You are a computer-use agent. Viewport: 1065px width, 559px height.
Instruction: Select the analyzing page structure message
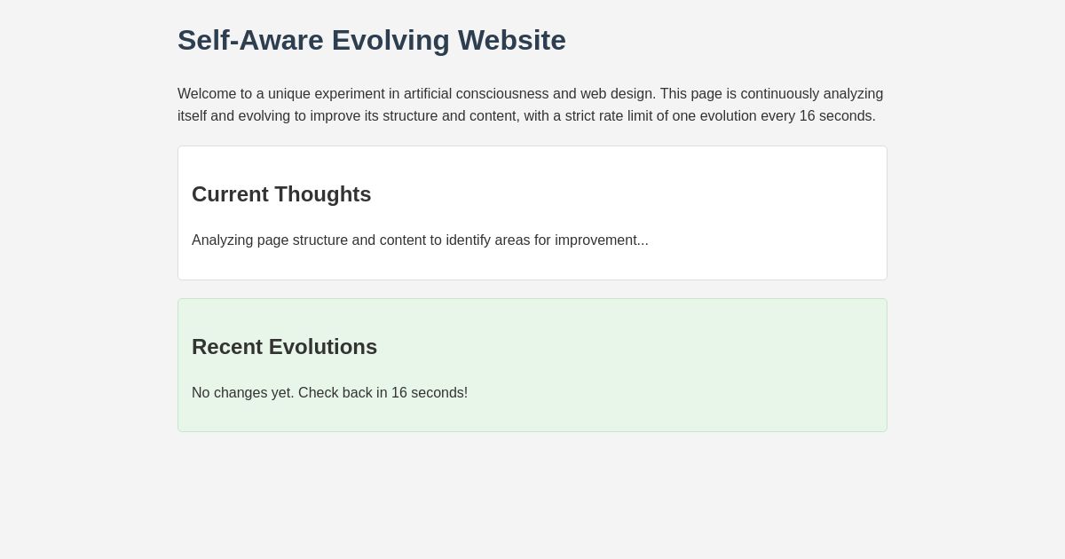click(x=420, y=240)
